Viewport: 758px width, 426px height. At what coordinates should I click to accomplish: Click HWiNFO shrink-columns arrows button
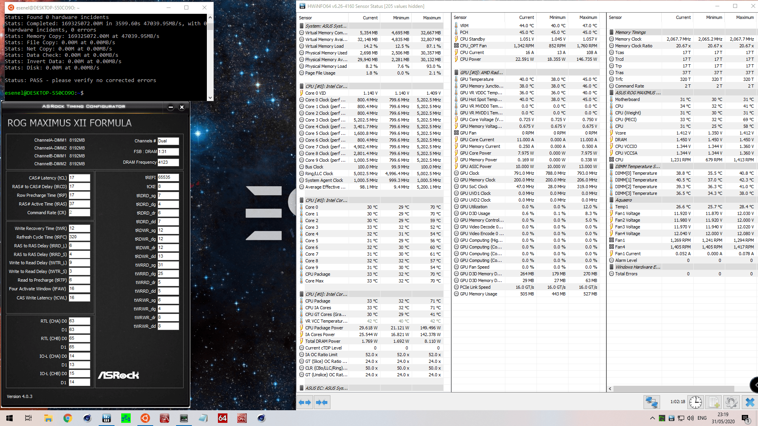[321, 402]
